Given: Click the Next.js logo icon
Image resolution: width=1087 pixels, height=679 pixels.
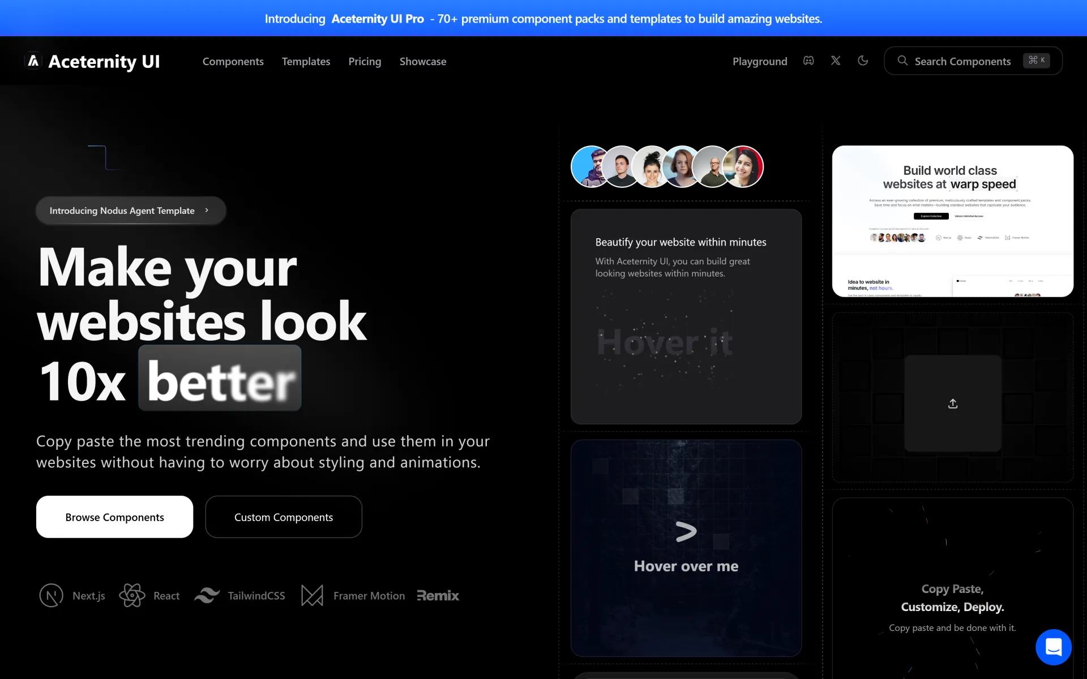Looking at the screenshot, I should point(51,595).
